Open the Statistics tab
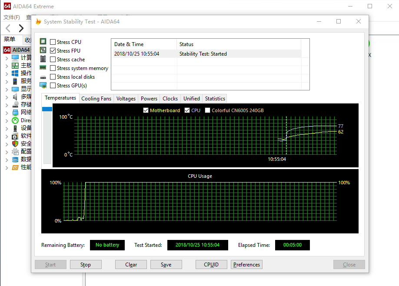 [x=215, y=99]
